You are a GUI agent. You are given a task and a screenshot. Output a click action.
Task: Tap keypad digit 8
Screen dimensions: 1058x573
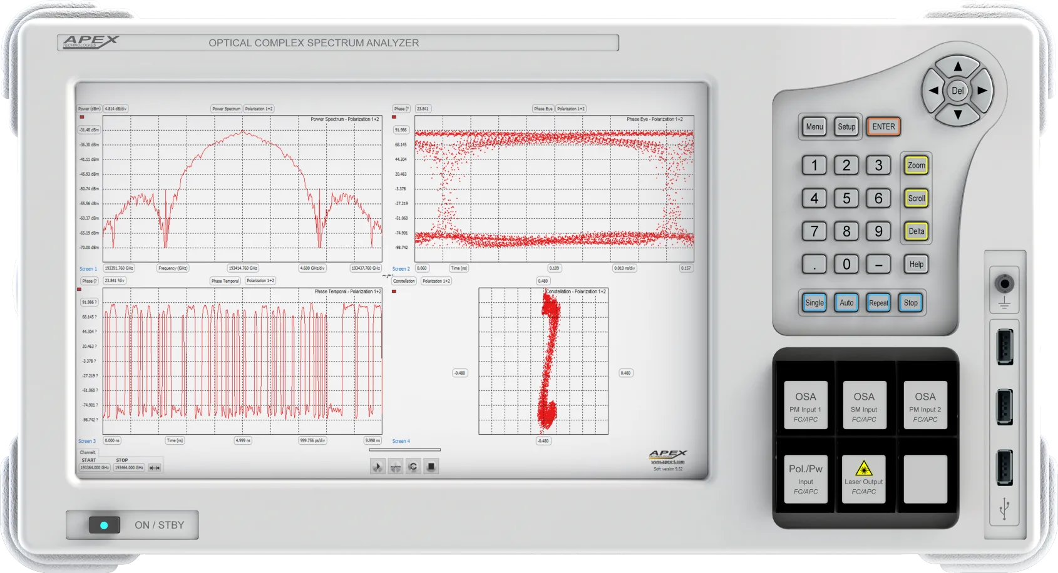coord(846,231)
